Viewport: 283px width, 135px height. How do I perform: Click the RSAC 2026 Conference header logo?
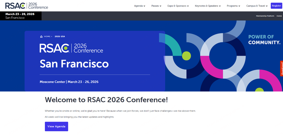(27, 6)
